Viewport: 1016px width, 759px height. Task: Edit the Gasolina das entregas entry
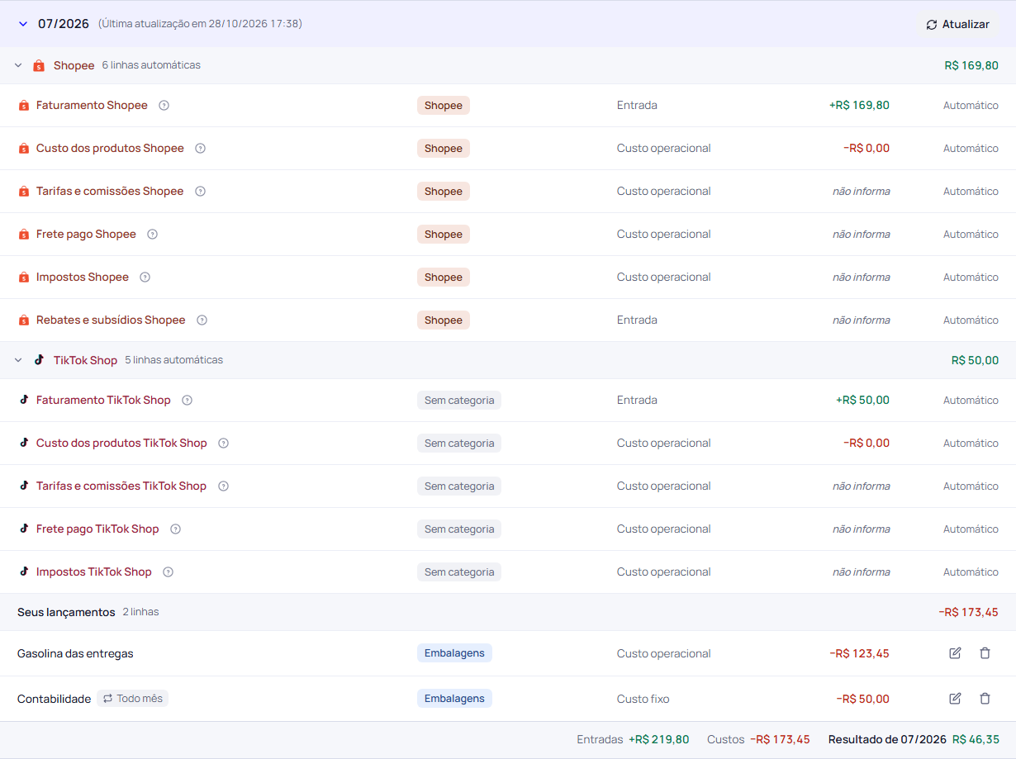click(955, 653)
